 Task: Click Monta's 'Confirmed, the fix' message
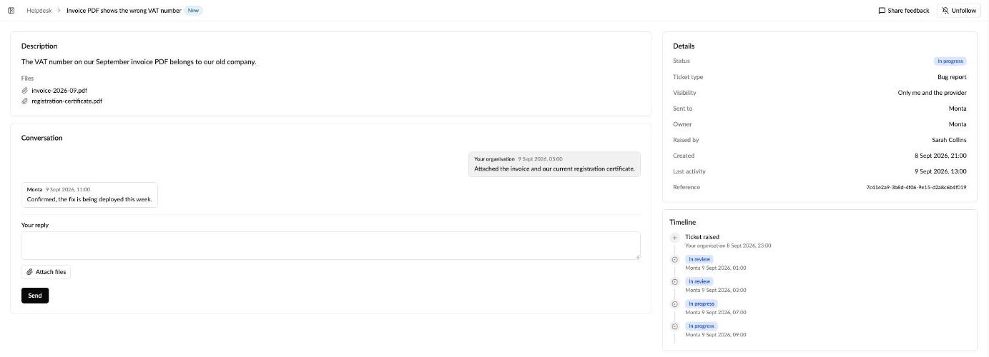click(89, 195)
